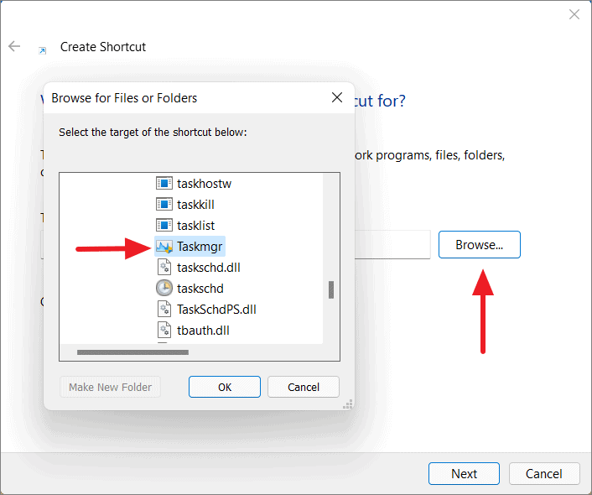Select the TaskSchdPS.dll entry
The height and width of the screenshot is (495, 592).
point(206,310)
